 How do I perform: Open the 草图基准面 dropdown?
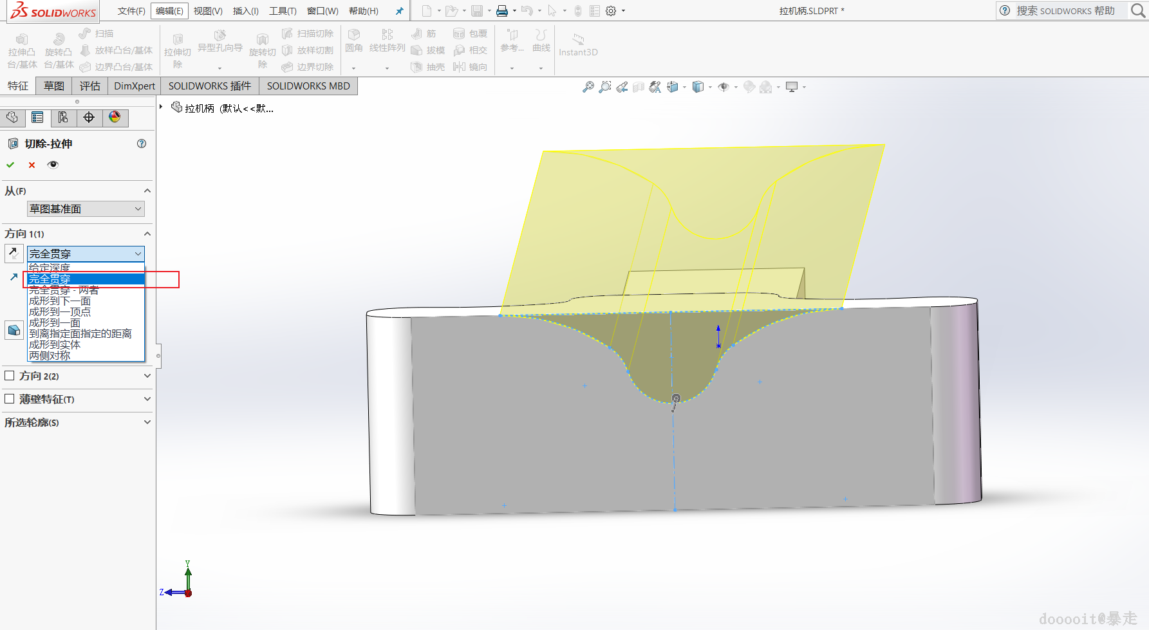pos(86,209)
